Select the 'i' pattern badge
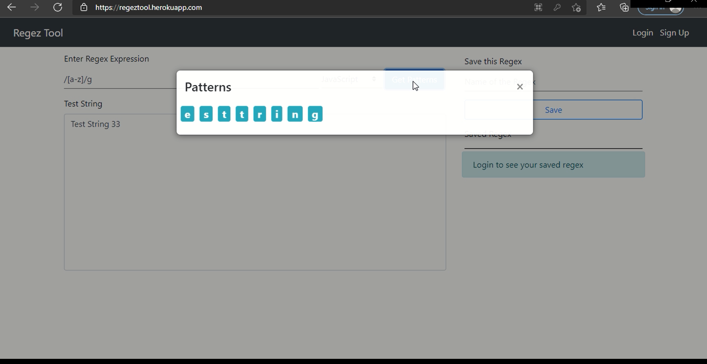 coord(277,114)
